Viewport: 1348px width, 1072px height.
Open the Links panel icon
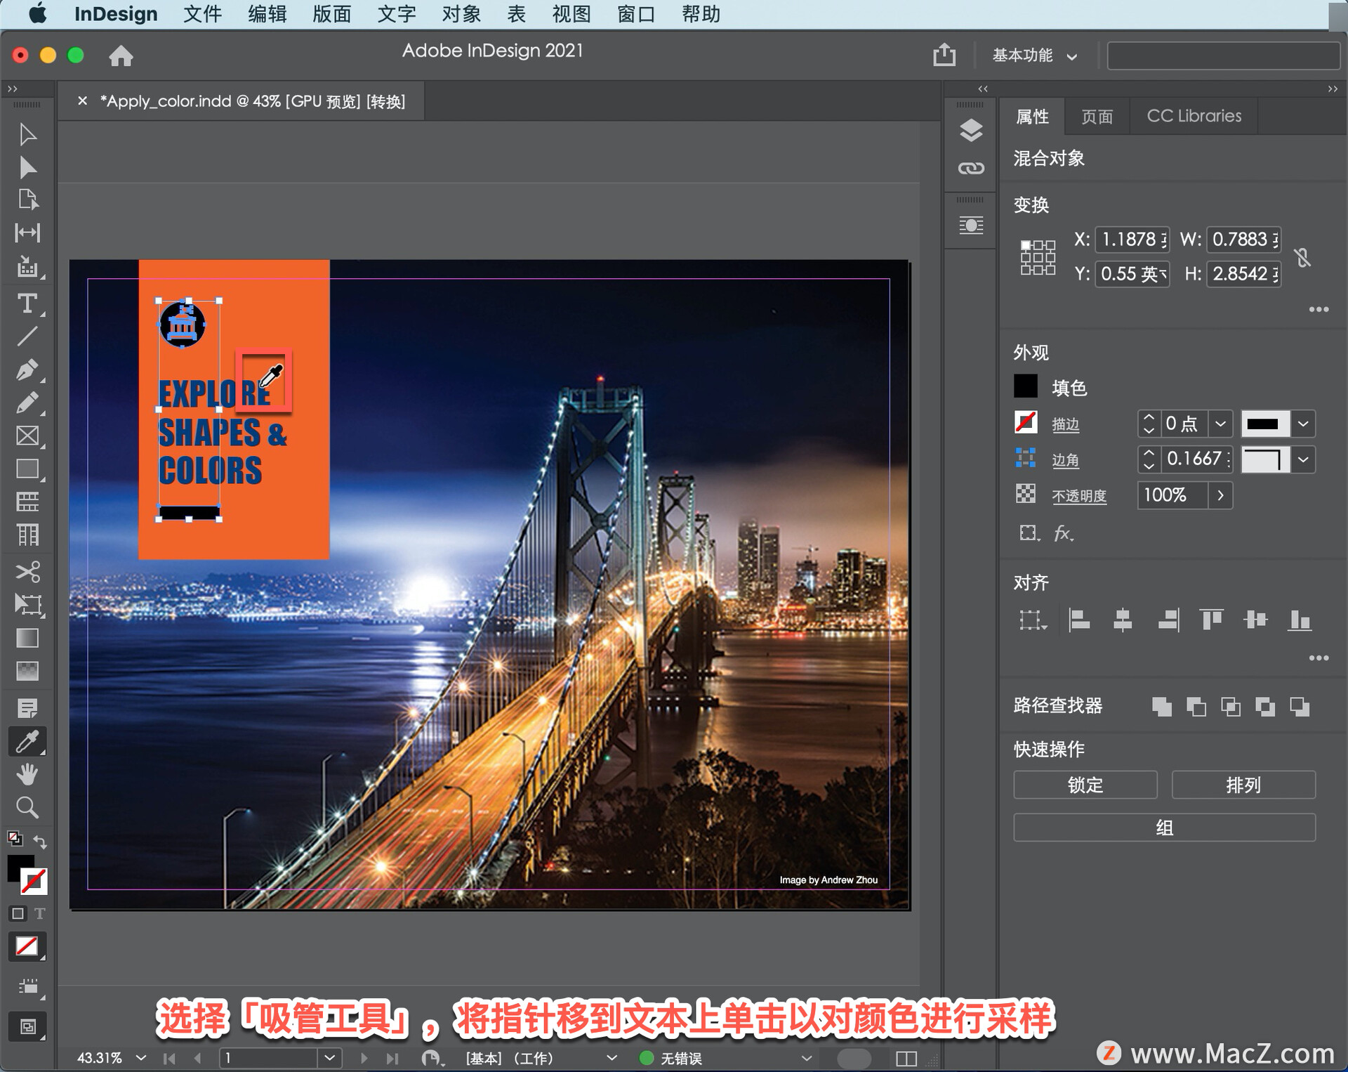[x=971, y=169]
